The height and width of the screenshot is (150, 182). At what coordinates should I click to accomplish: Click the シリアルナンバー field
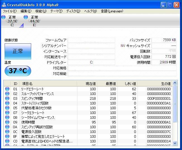click(x=91, y=46)
